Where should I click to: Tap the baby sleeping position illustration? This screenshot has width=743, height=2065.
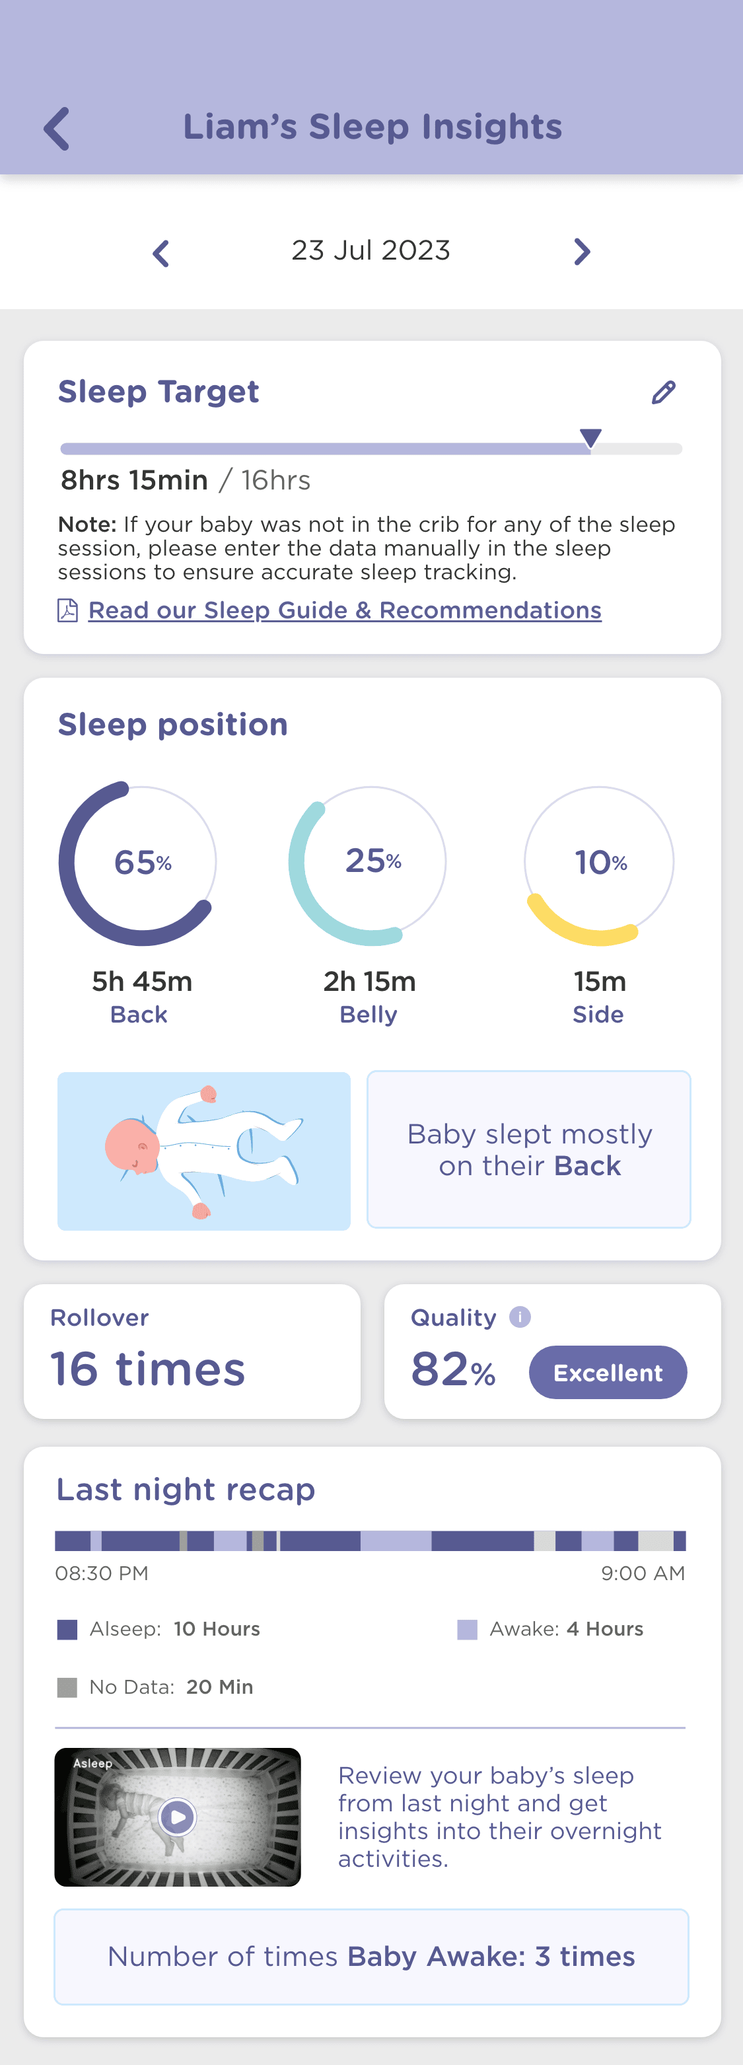click(203, 1150)
